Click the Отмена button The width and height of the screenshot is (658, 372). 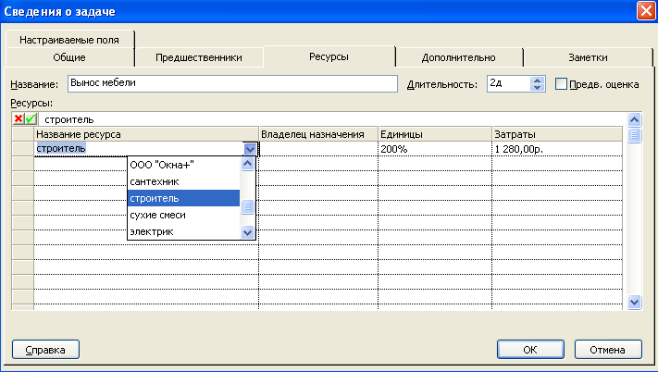[608, 350]
